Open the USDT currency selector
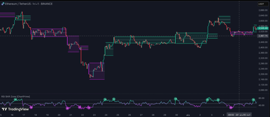 pos(261,4)
